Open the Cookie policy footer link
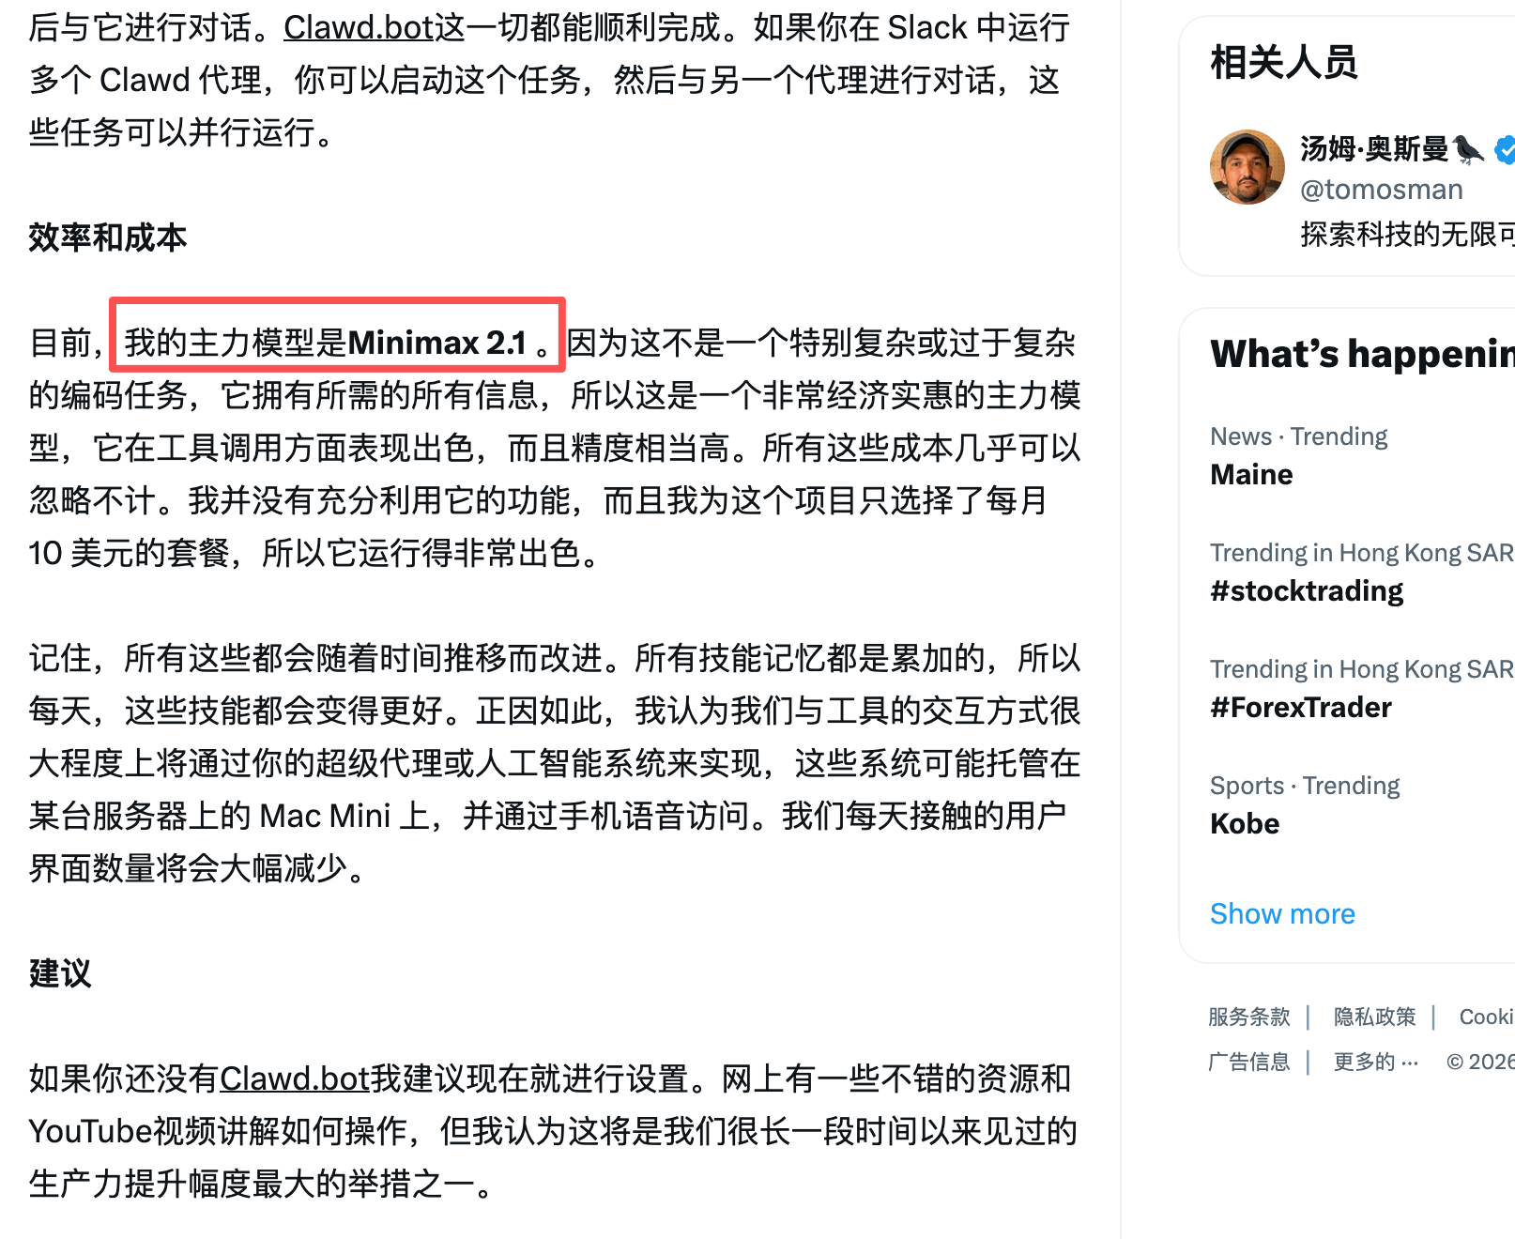Screen dimensions: 1515x1239 click(1487, 1017)
